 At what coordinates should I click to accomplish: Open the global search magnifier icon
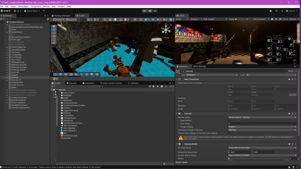tap(282, 11)
